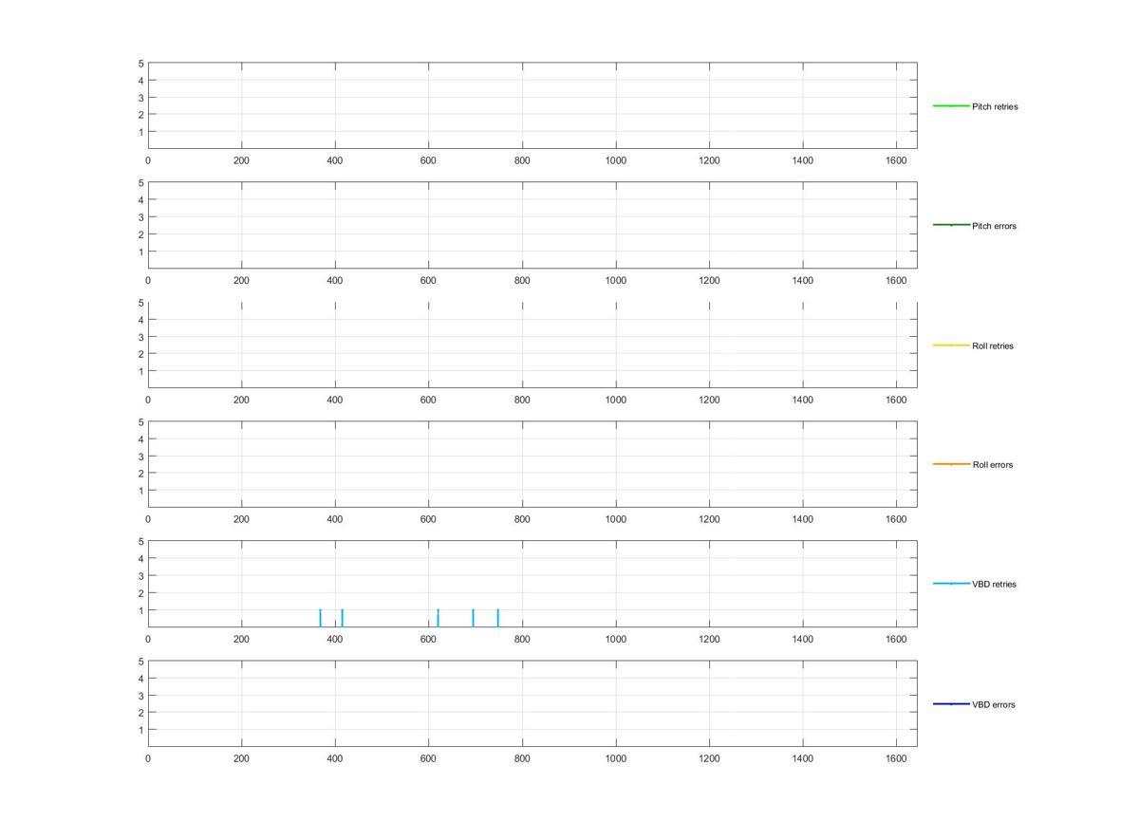1139x840 pixels.
Task: Select the cyan VBD retries legend line
Action: (x=951, y=584)
